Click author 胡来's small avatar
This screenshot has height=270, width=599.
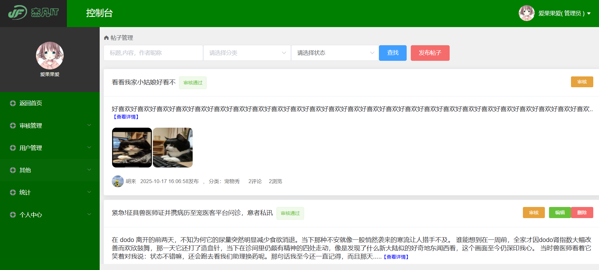[118, 181]
